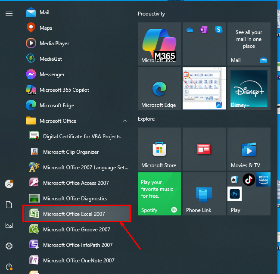The image size is (280, 274).
Task: Choose Microsoft Office Diagnostics entry
Action: [77, 199]
